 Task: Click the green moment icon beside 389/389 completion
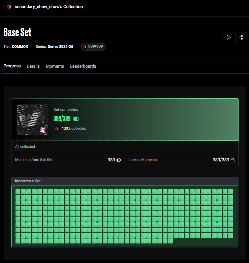pos(76,119)
